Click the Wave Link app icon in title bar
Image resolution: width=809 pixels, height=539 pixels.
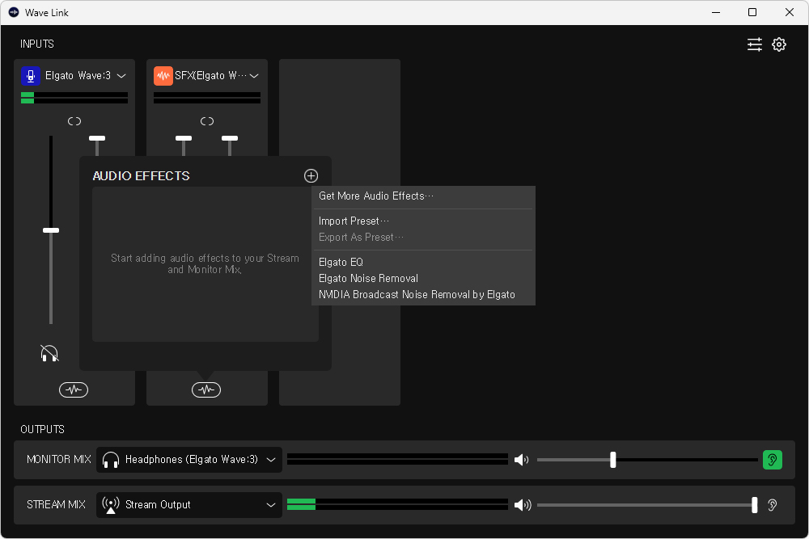tap(14, 12)
